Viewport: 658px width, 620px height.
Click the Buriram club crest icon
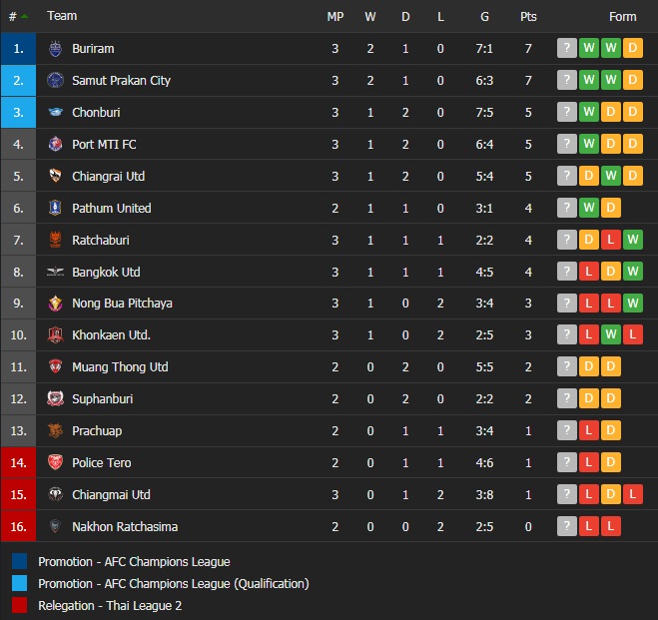55,49
